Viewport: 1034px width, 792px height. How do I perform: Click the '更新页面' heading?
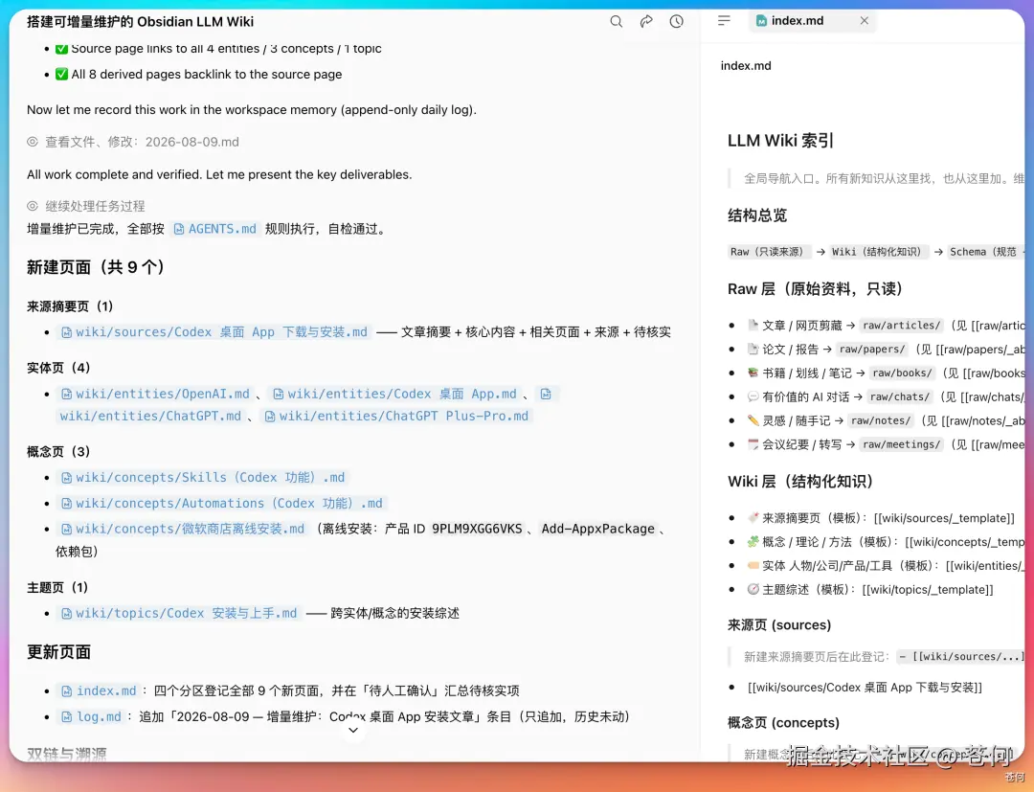(58, 652)
